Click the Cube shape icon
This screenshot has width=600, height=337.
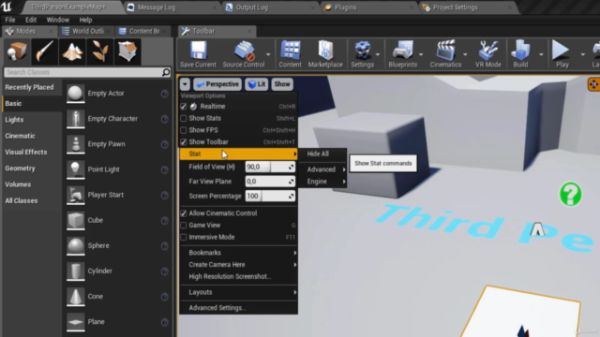click(75, 221)
